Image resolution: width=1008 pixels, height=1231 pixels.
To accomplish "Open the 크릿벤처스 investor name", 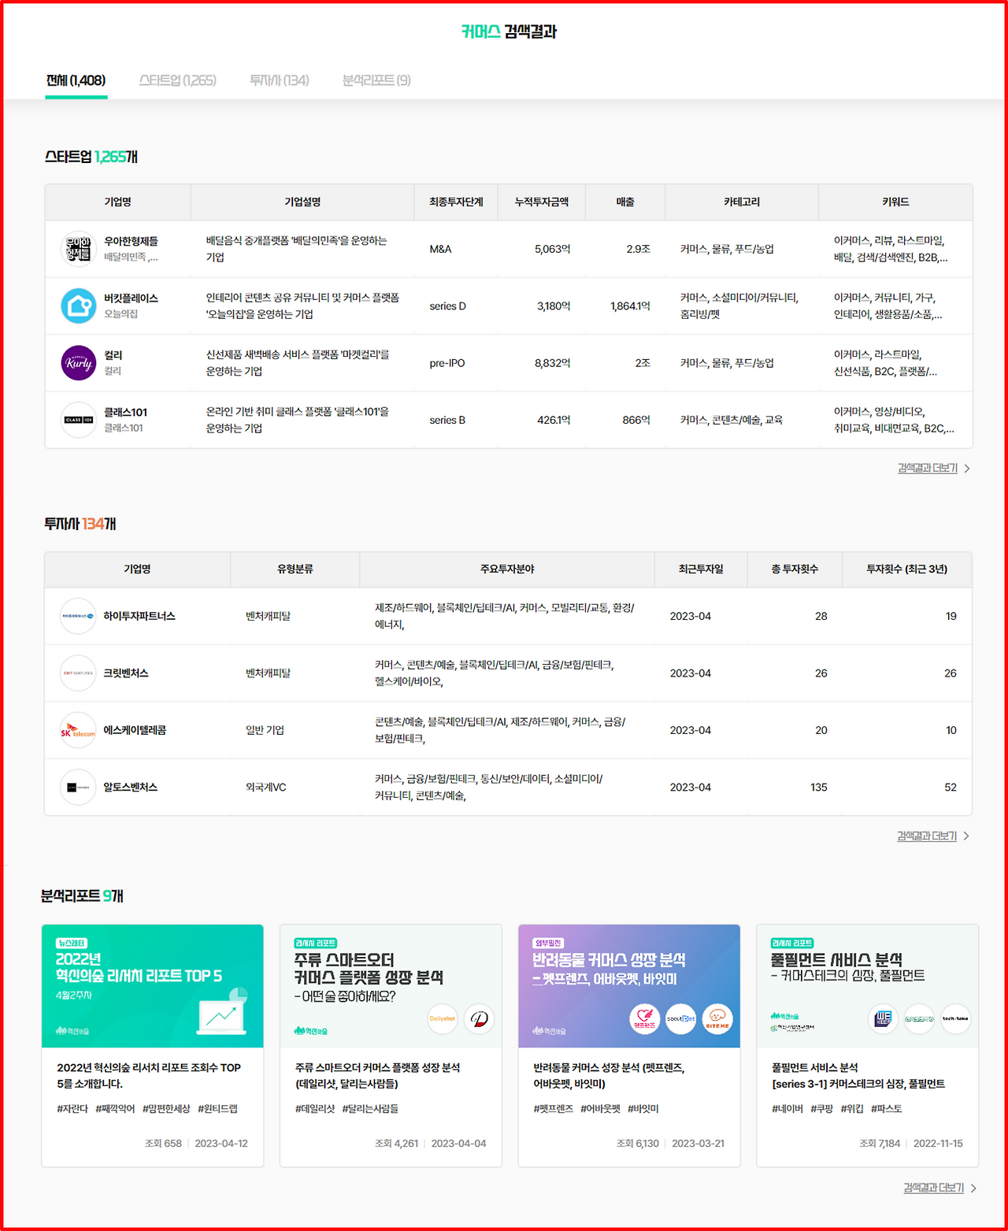I will click(x=126, y=673).
